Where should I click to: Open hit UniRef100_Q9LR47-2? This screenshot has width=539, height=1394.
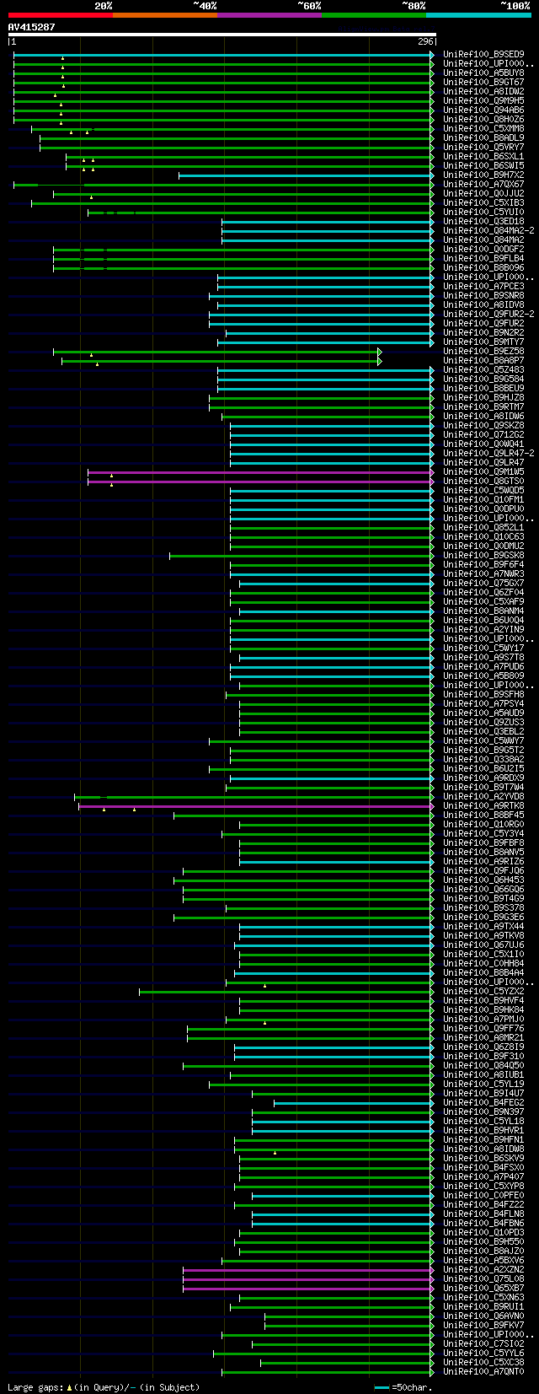pyautogui.click(x=488, y=454)
